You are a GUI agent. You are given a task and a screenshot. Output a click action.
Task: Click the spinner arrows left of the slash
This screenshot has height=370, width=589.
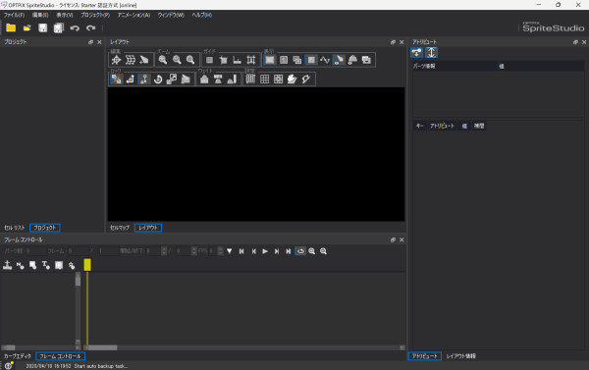(164, 251)
